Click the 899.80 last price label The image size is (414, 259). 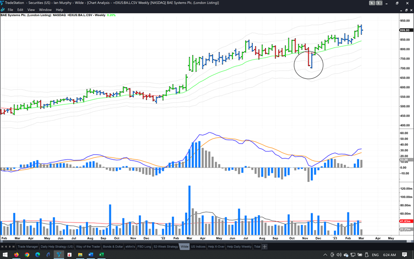406,30
